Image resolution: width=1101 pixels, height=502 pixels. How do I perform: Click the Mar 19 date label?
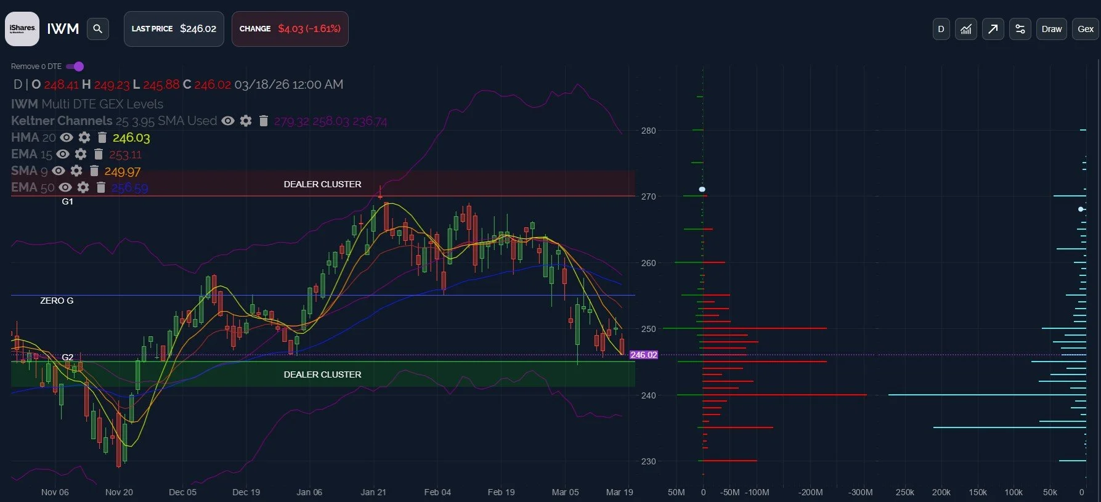[620, 492]
